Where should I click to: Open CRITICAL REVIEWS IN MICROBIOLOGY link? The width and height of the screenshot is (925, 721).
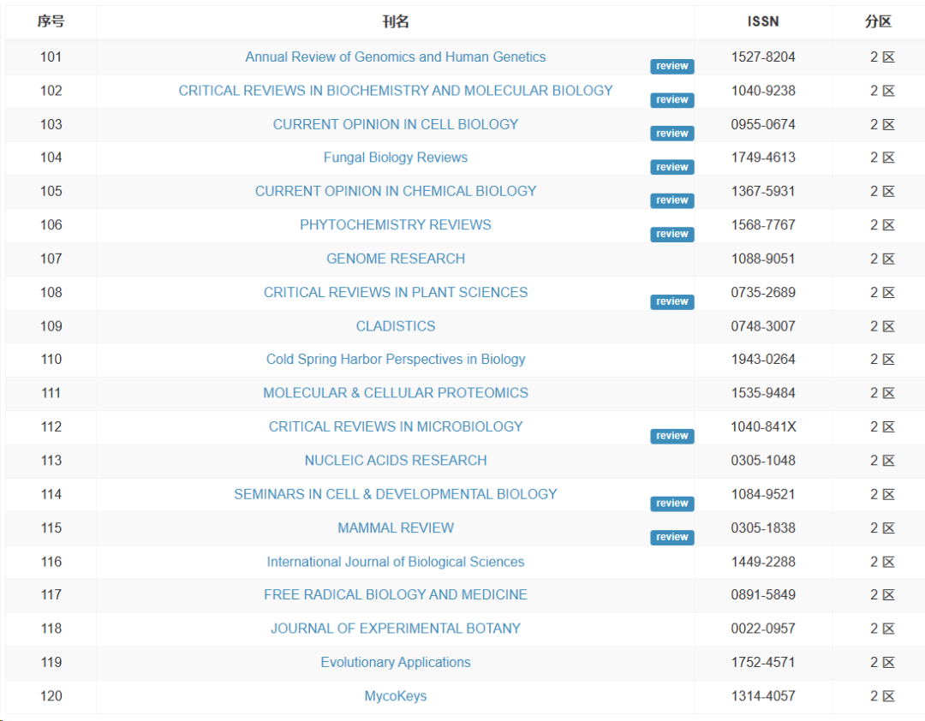pyautogui.click(x=395, y=426)
